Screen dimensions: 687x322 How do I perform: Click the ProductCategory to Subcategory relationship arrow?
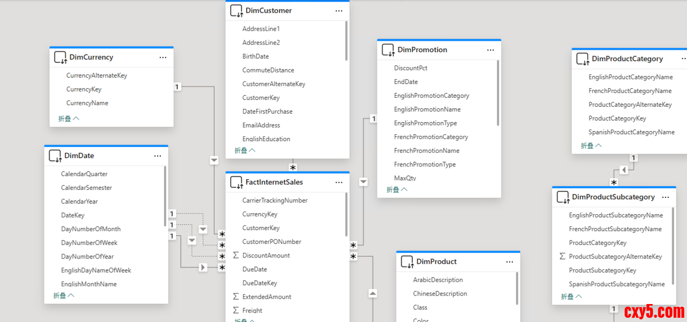(x=623, y=170)
